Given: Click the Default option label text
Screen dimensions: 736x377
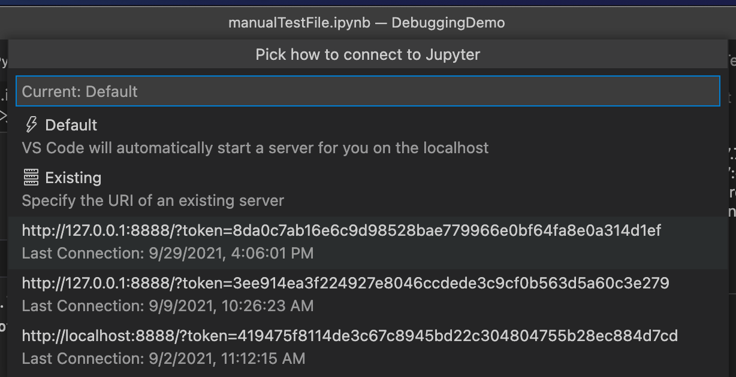Looking at the screenshot, I should pos(71,124).
